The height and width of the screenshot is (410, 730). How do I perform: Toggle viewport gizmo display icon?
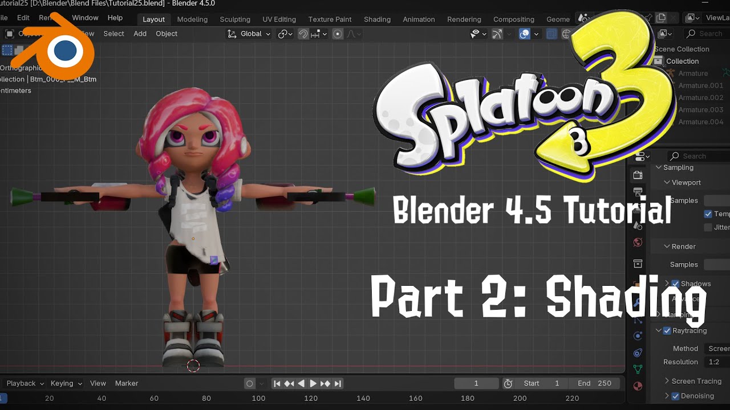tap(497, 34)
